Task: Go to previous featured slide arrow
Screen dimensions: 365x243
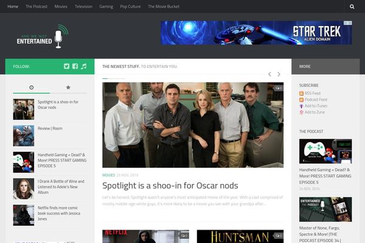Action: pyautogui.click(x=269, y=74)
